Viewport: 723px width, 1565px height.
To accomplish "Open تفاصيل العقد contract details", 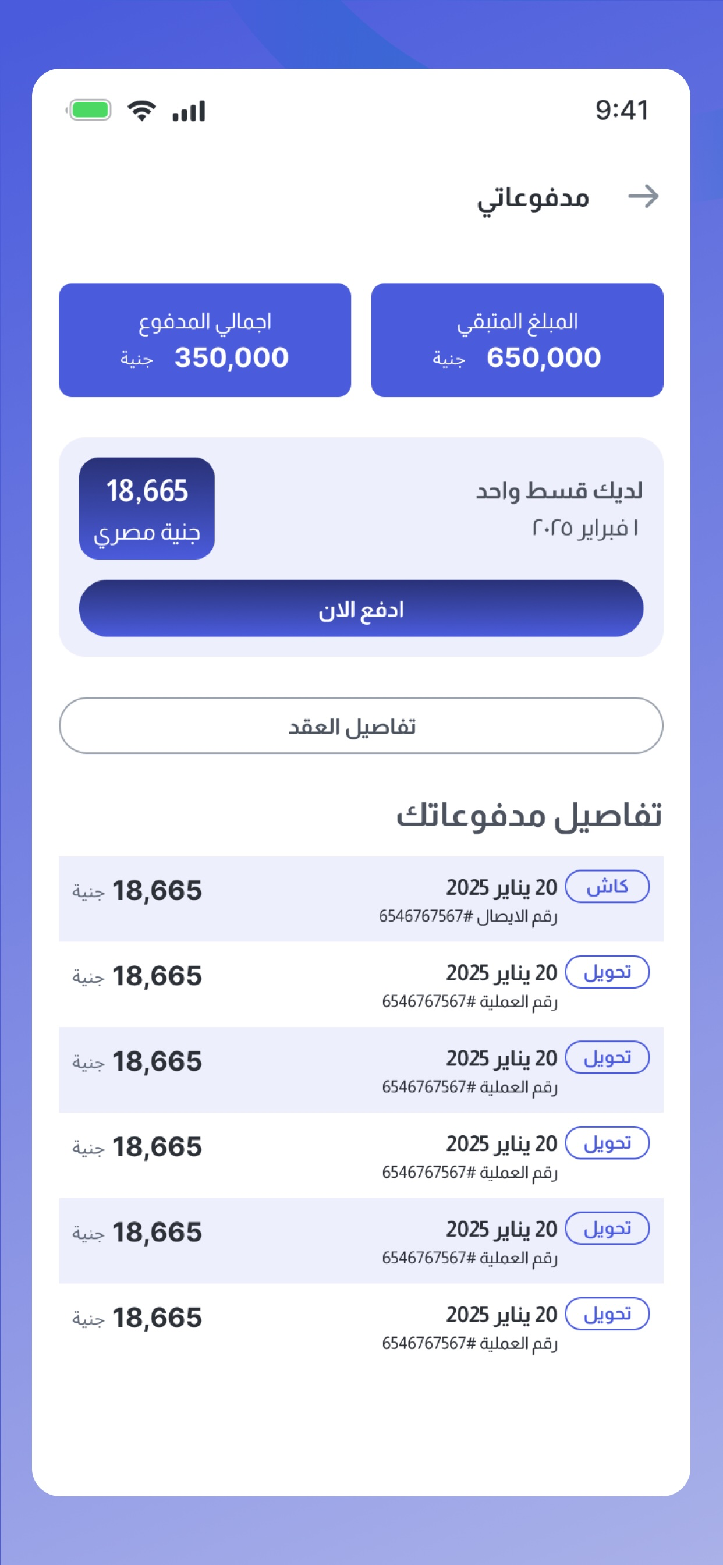I will [x=361, y=725].
